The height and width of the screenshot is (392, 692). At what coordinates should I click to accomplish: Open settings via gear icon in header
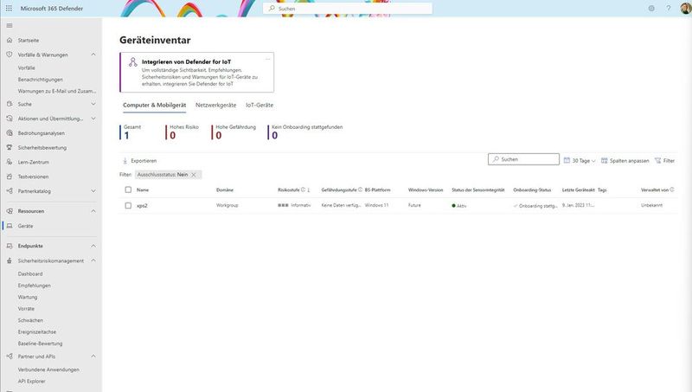651,9
